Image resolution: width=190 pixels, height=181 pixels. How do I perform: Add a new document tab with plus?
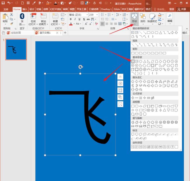coord(65,33)
